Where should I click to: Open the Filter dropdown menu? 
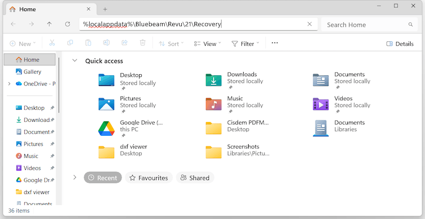(245, 43)
